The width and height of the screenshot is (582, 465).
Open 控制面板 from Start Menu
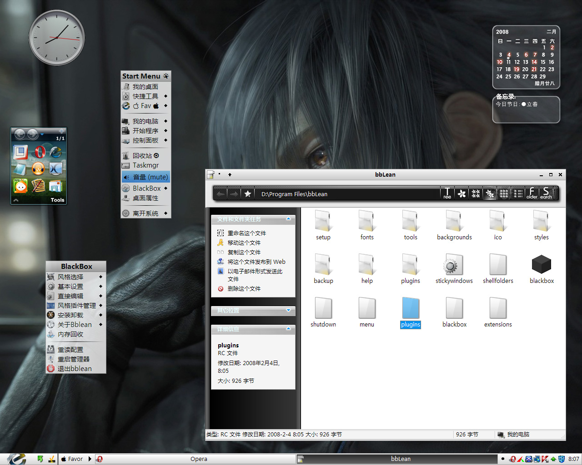point(146,140)
